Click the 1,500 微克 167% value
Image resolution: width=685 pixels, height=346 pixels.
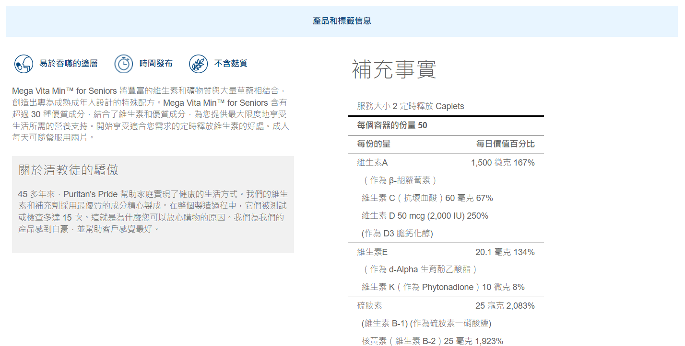click(503, 163)
